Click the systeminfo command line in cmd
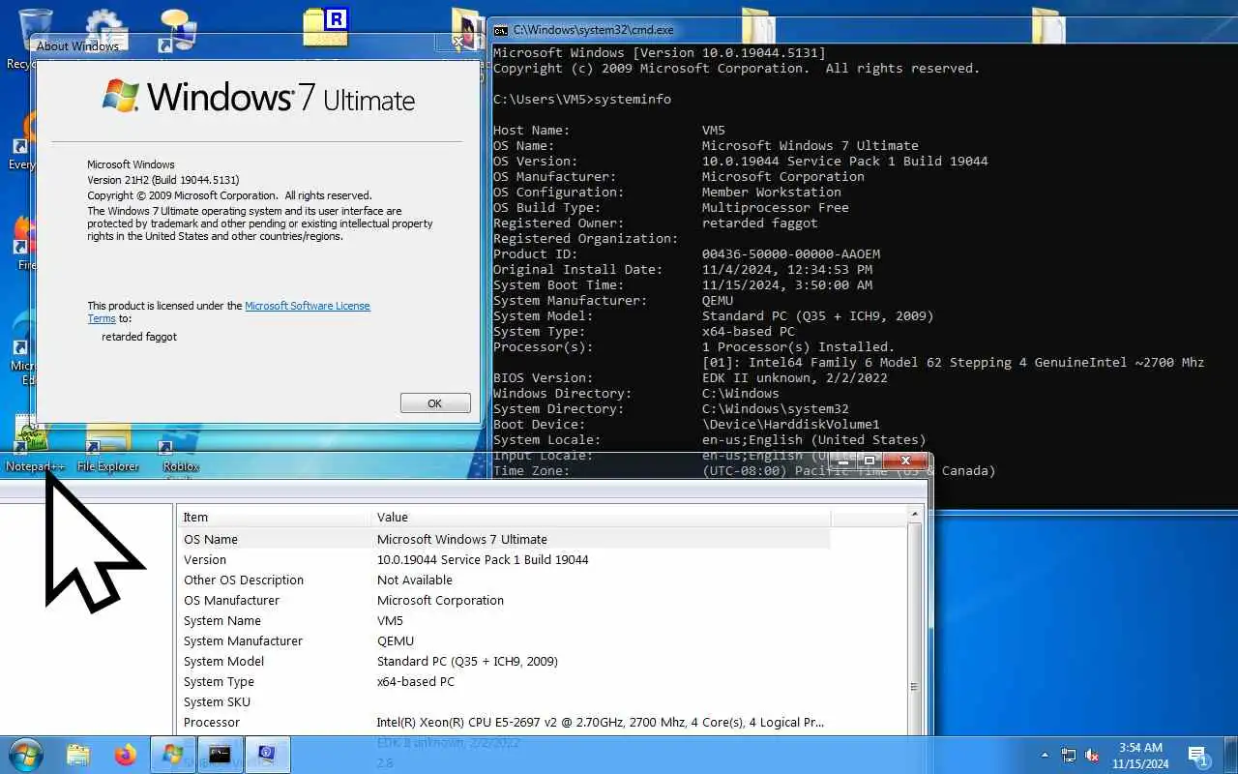Viewport: 1238px width, 774px height. pos(582,99)
